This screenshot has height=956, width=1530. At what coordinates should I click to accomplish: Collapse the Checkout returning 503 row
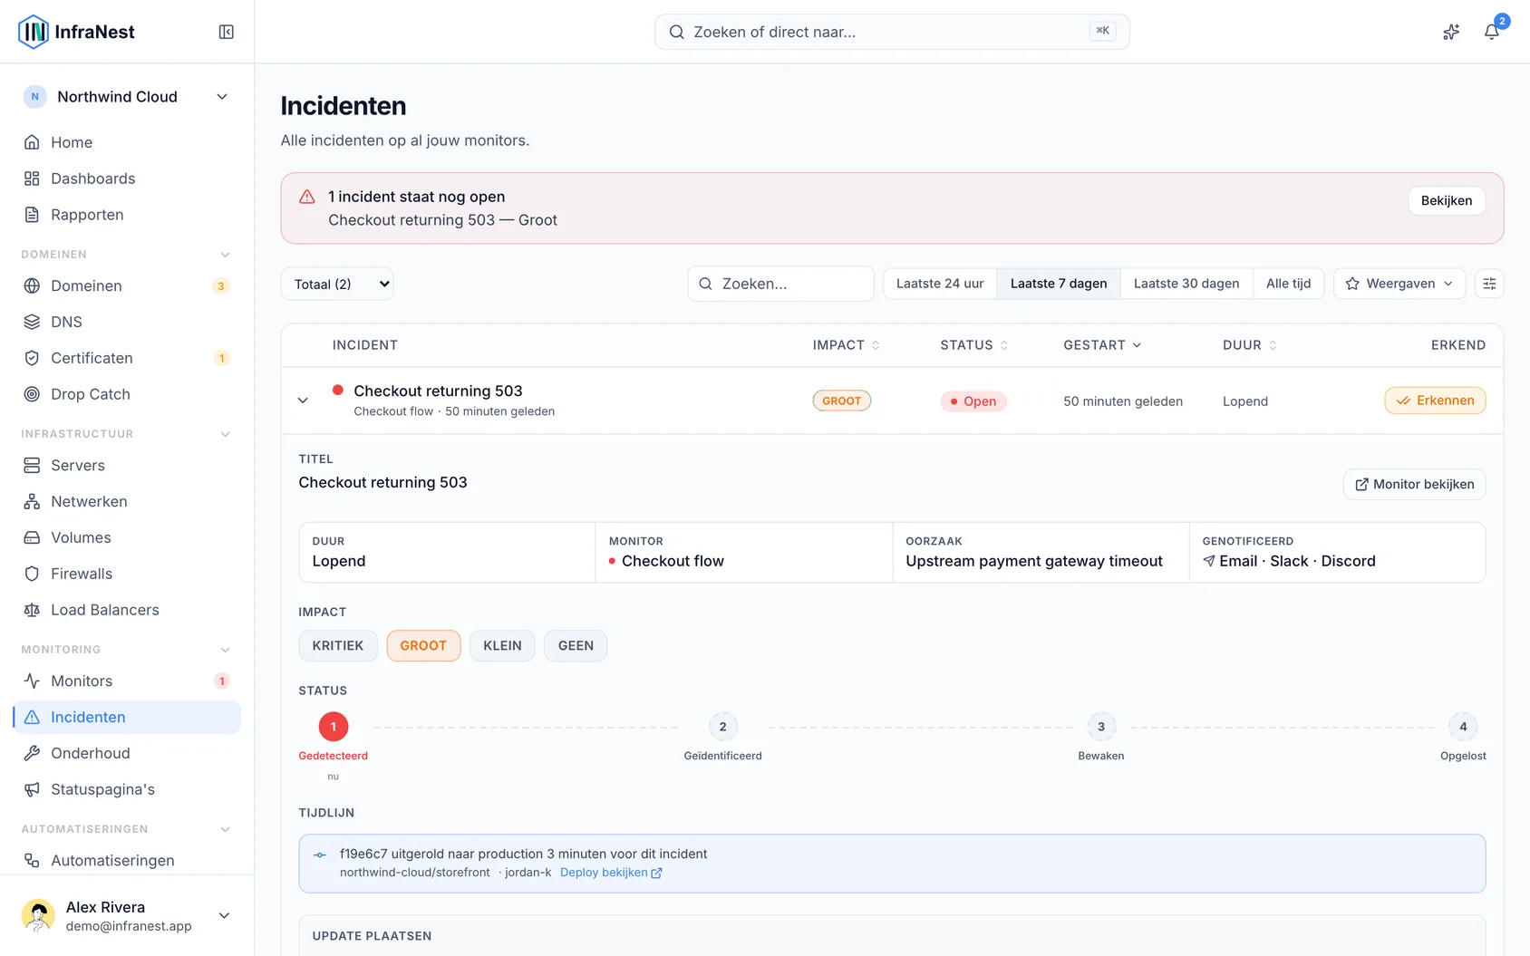[x=303, y=401]
